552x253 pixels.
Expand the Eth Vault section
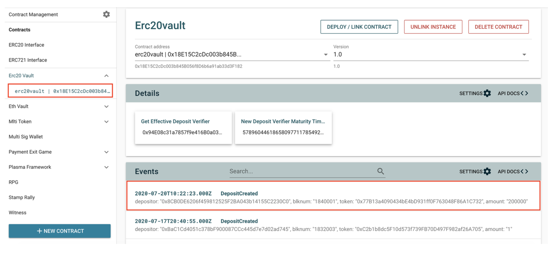point(106,106)
